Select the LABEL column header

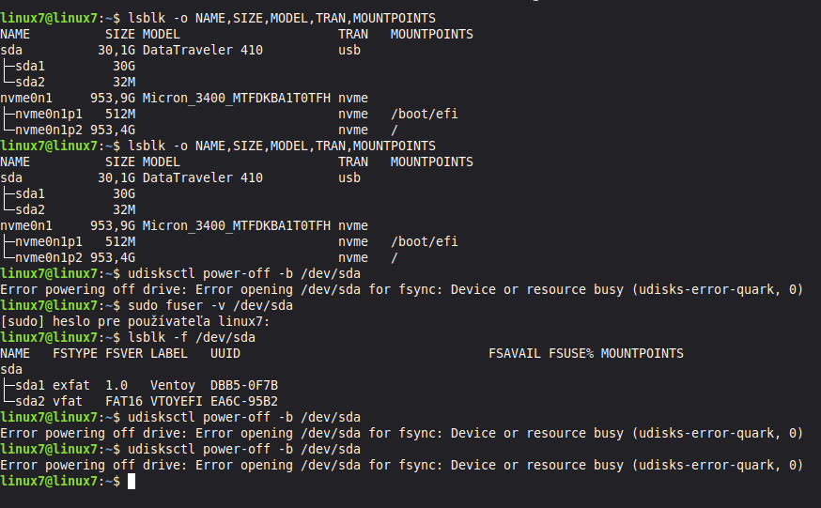[169, 354]
